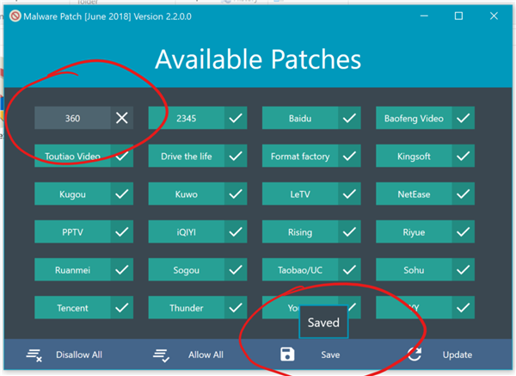Click the X mark beside 360

[x=122, y=118]
